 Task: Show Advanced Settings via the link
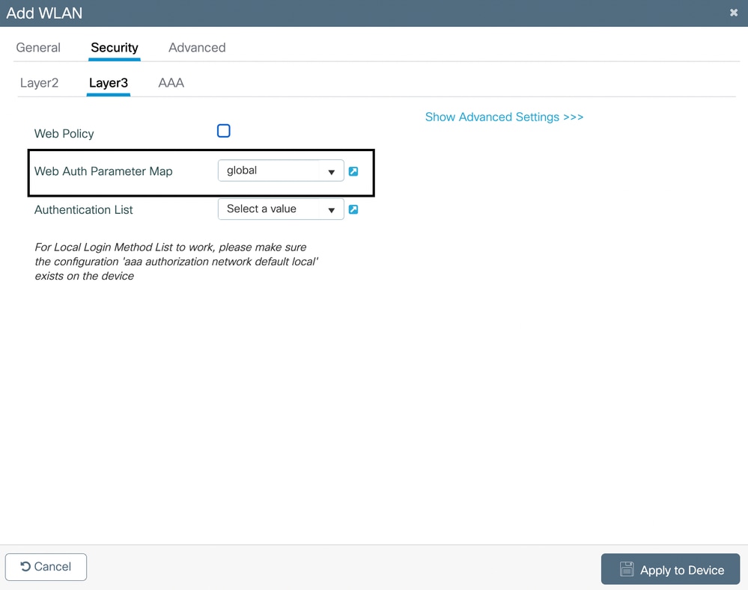pyautogui.click(x=504, y=117)
